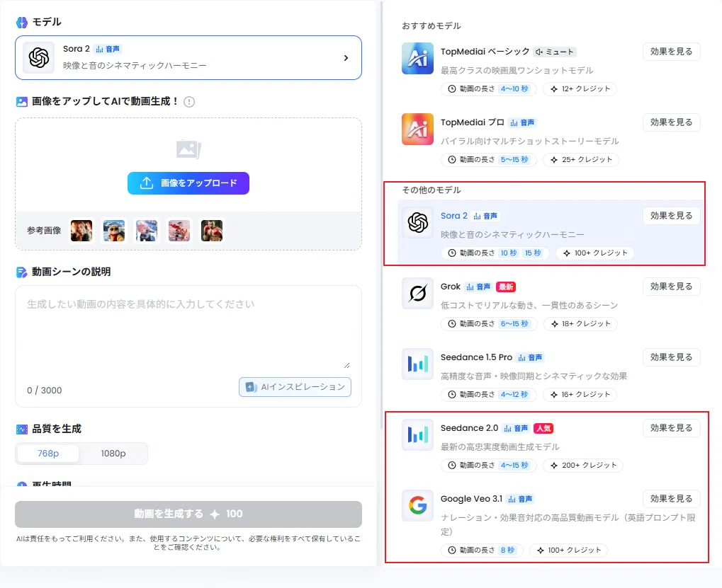This screenshot has height=588, width=722.
Task: Click the Sora 2 OpenAI logo in the model list
Action: click(417, 222)
